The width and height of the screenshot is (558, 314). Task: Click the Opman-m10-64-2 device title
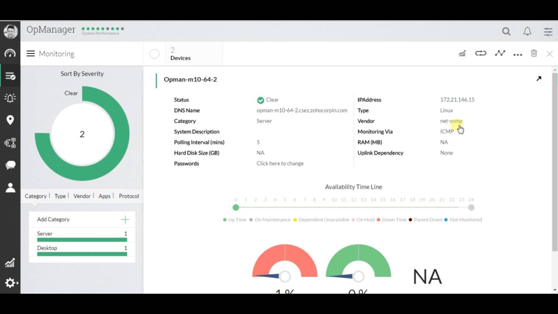click(x=190, y=79)
